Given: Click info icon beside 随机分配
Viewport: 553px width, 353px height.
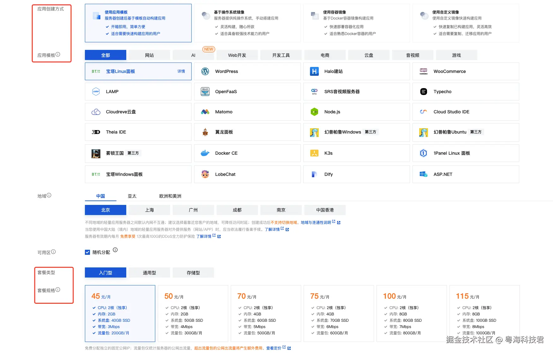Looking at the screenshot, I should (115, 250).
